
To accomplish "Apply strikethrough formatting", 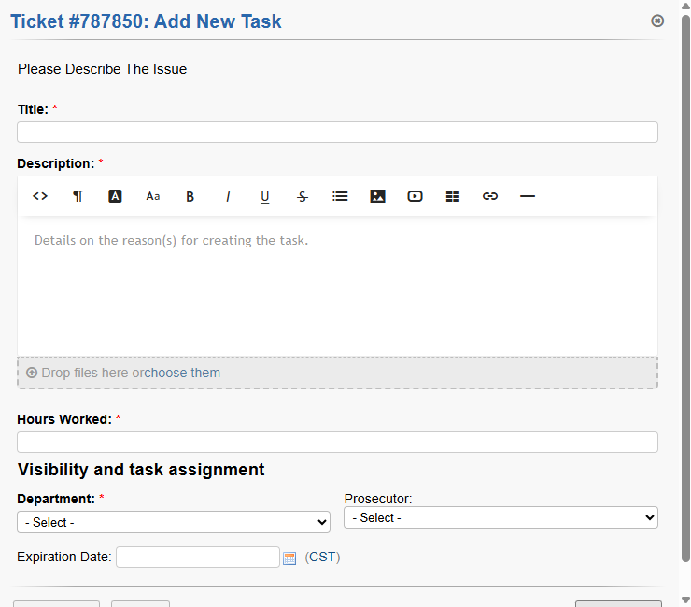I will coord(303,196).
